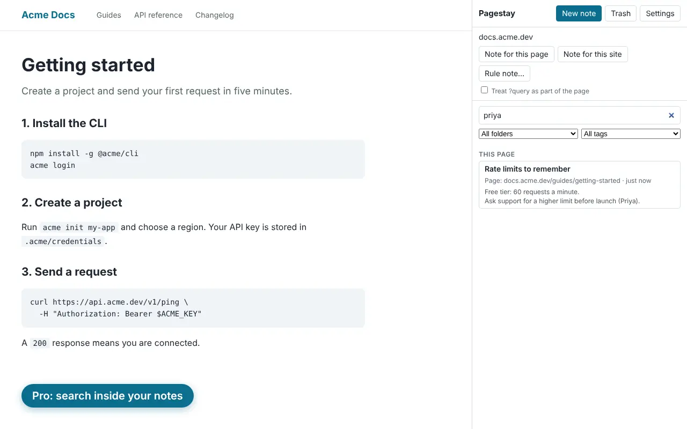
Task: Click the docs.acme.dev domain label in Pagestay
Action: (x=506, y=37)
